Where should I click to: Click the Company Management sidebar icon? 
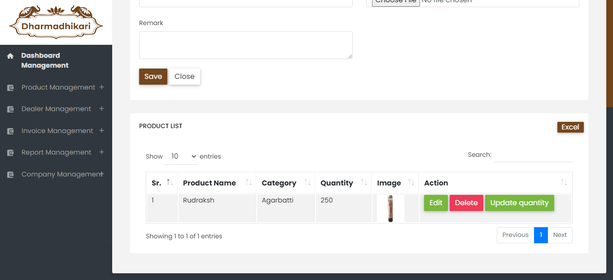coord(10,175)
